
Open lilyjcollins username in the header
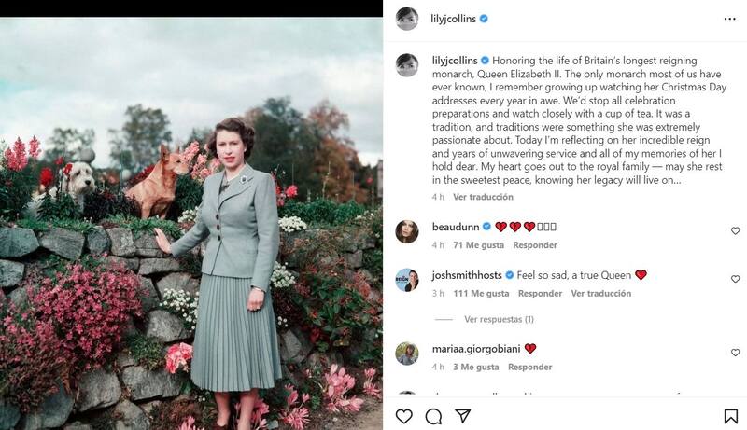(455, 19)
